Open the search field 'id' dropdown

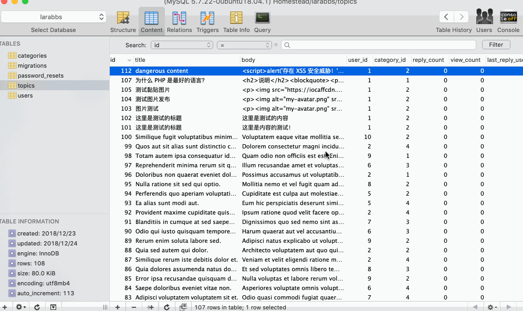coord(182,45)
